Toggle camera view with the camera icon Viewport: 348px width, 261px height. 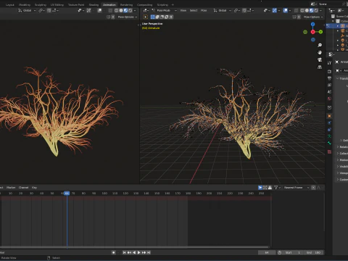click(x=320, y=59)
